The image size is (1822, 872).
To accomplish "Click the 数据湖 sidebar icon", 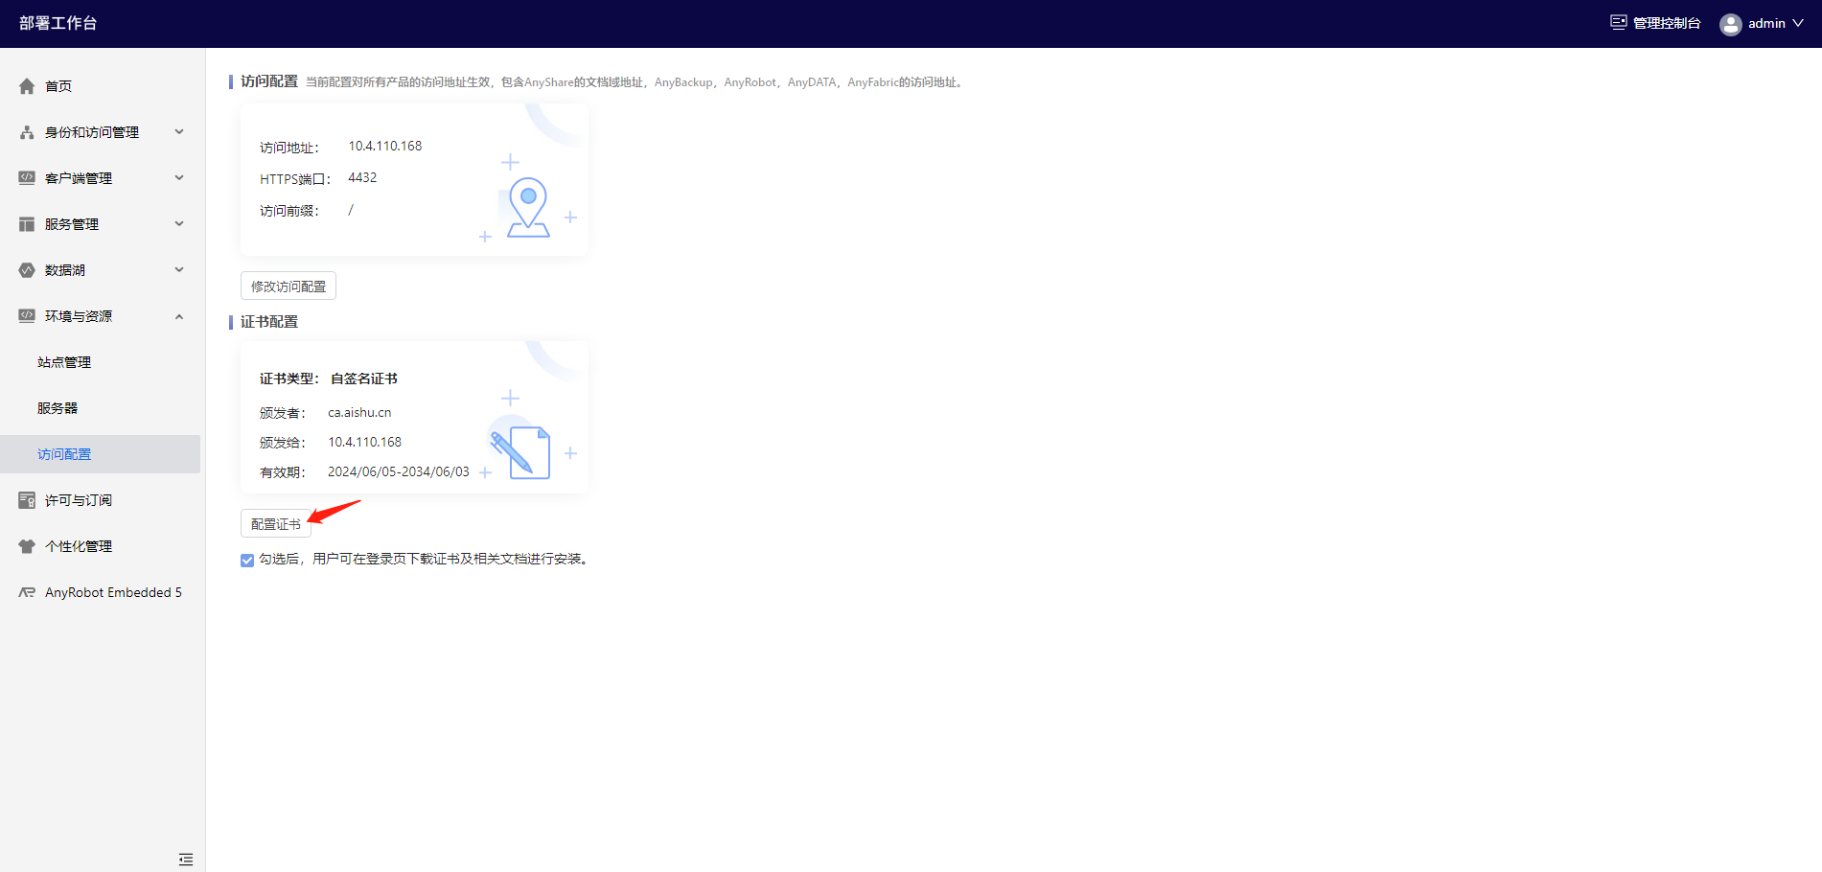I will pyautogui.click(x=27, y=270).
